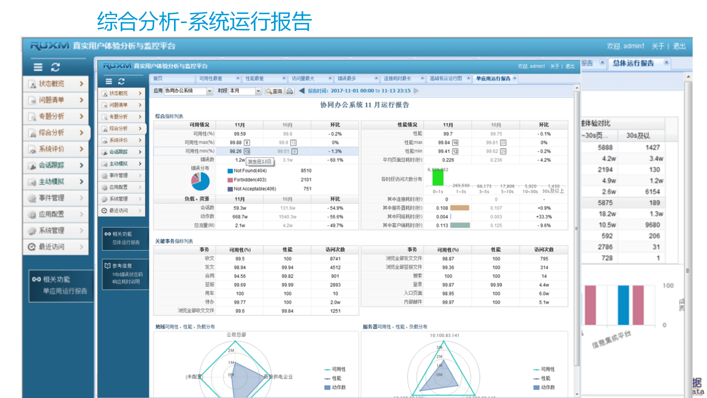Screen dimensions: 707x398
Task: Click 动作数 legend in server radar chart
Action: 544,387
